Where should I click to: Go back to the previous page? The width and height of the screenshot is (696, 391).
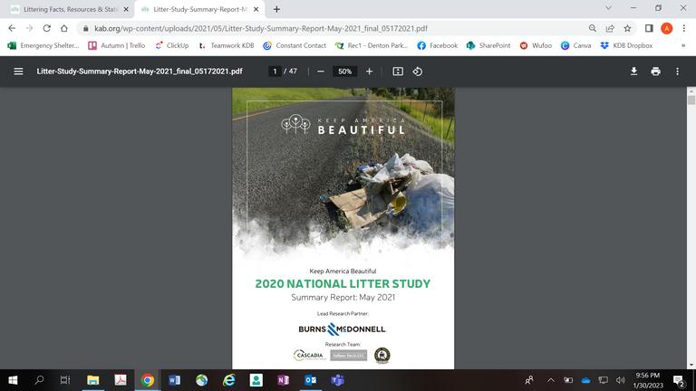[12, 28]
